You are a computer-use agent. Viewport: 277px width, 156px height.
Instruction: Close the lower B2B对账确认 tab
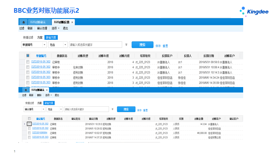point(47,90)
